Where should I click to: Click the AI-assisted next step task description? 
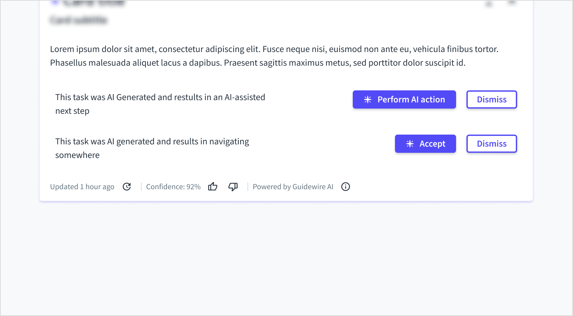pos(160,104)
